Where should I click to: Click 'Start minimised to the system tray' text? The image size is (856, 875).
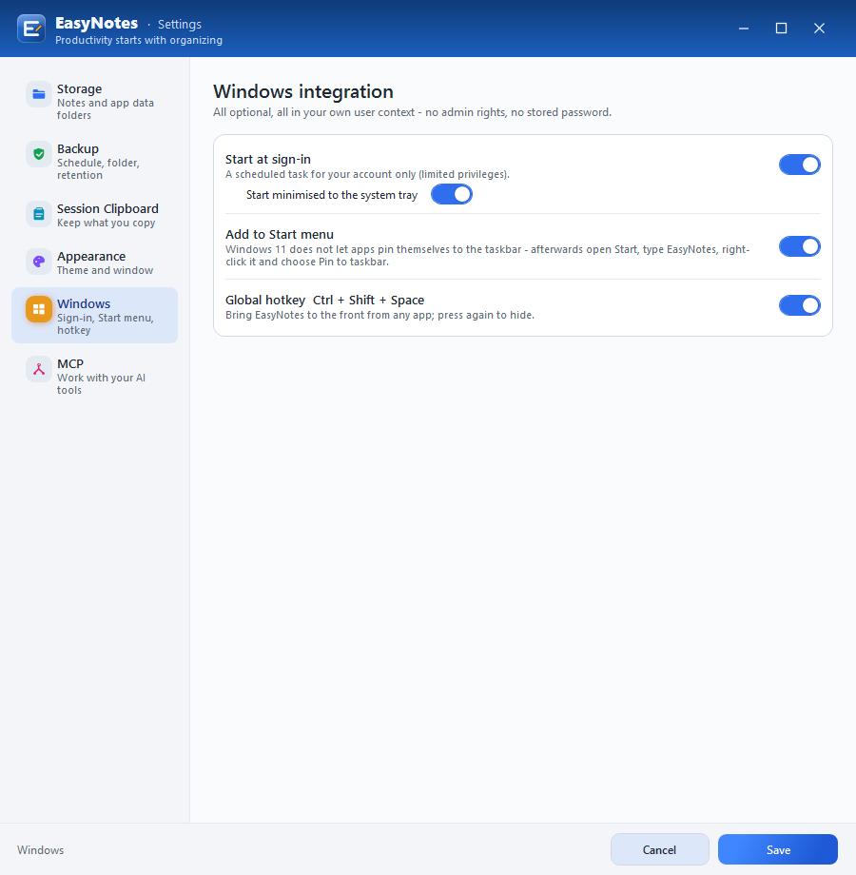pos(332,195)
